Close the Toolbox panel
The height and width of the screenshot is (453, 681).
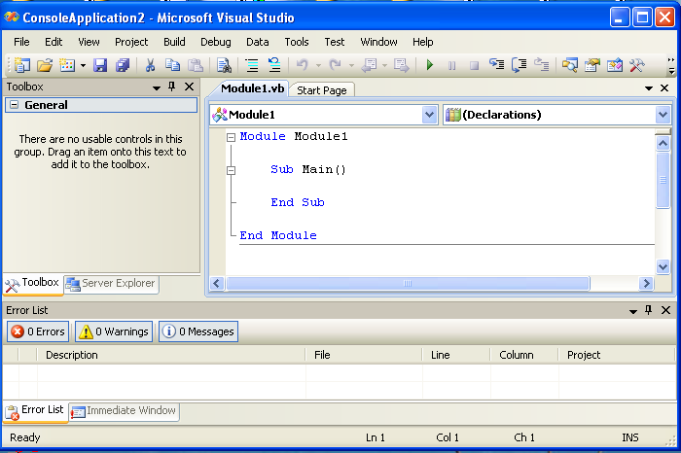point(190,87)
